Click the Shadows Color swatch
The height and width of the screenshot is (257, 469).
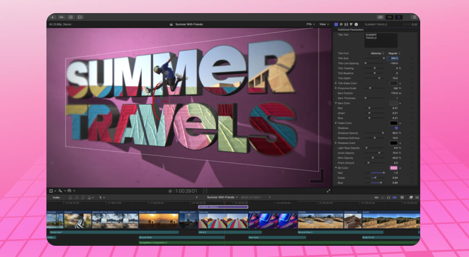click(393, 143)
